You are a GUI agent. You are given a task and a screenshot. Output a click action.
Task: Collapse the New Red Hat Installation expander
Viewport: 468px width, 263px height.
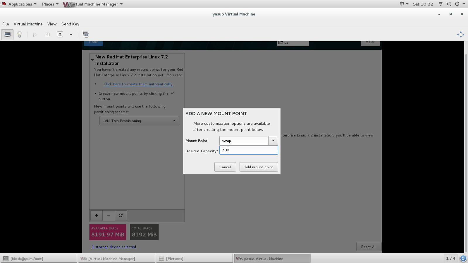pyautogui.click(x=92, y=60)
